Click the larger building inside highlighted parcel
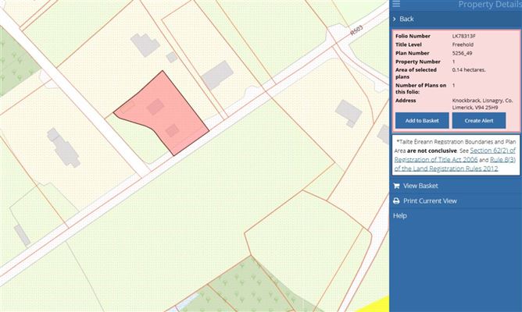This screenshot has width=522, height=312. (156, 106)
